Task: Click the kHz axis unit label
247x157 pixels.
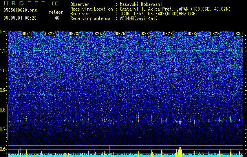Action: tap(4, 32)
